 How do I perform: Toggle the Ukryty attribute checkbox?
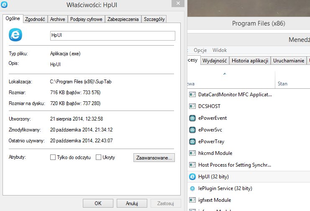click(x=98, y=157)
